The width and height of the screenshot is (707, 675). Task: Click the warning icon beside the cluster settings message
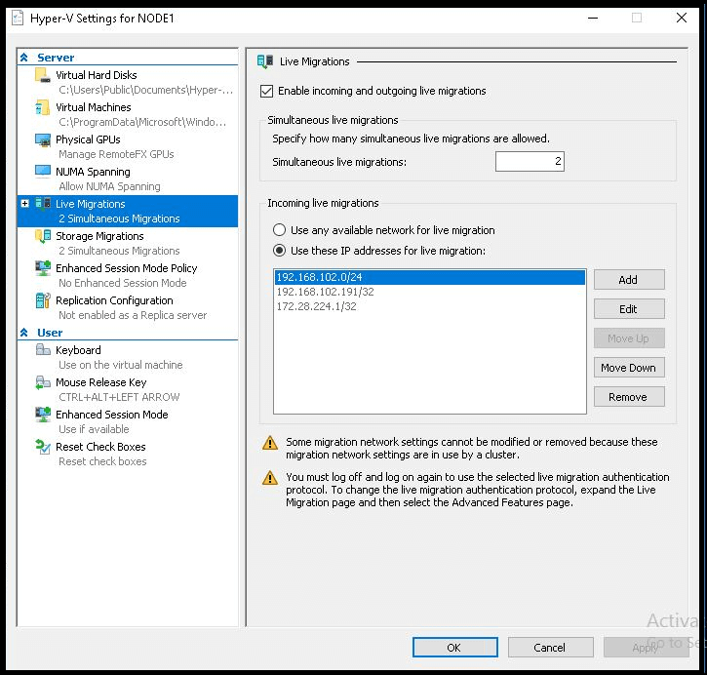[x=269, y=443]
